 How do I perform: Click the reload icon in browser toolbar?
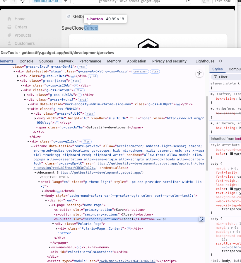[23, 1]
